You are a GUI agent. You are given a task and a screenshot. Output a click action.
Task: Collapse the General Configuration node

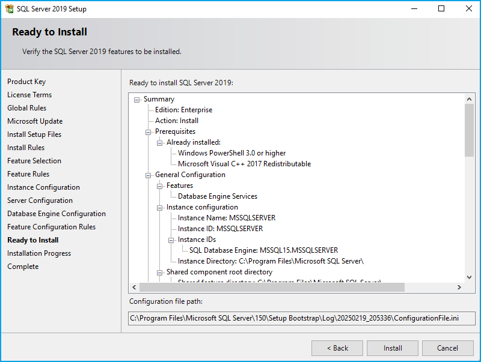[x=149, y=175]
